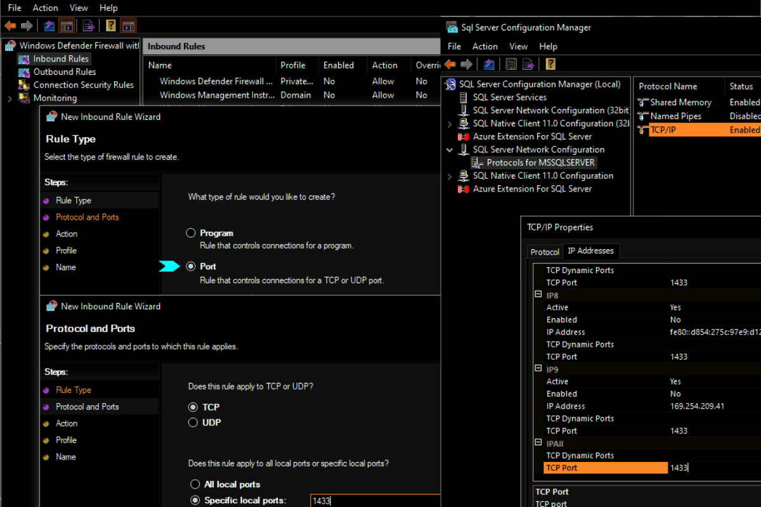Choose the UDP protocol radio button
761x507 pixels.
click(x=193, y=423)
